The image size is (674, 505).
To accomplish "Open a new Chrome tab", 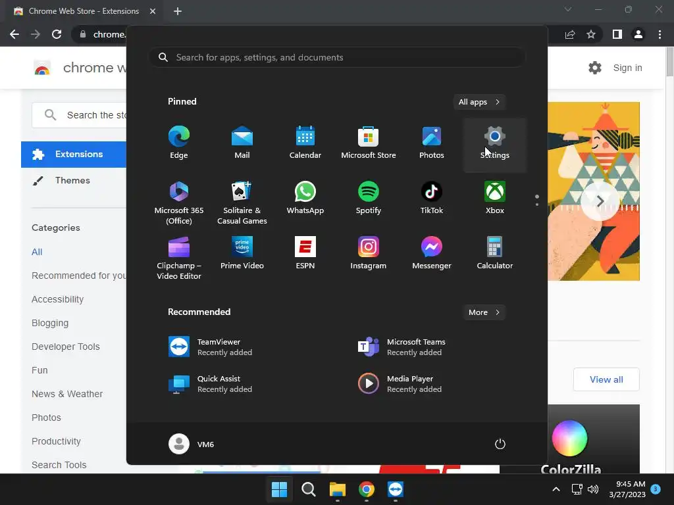I will coord(178,11).
